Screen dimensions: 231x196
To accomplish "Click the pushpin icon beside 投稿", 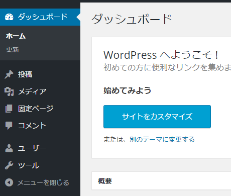I will coord(9,74).
